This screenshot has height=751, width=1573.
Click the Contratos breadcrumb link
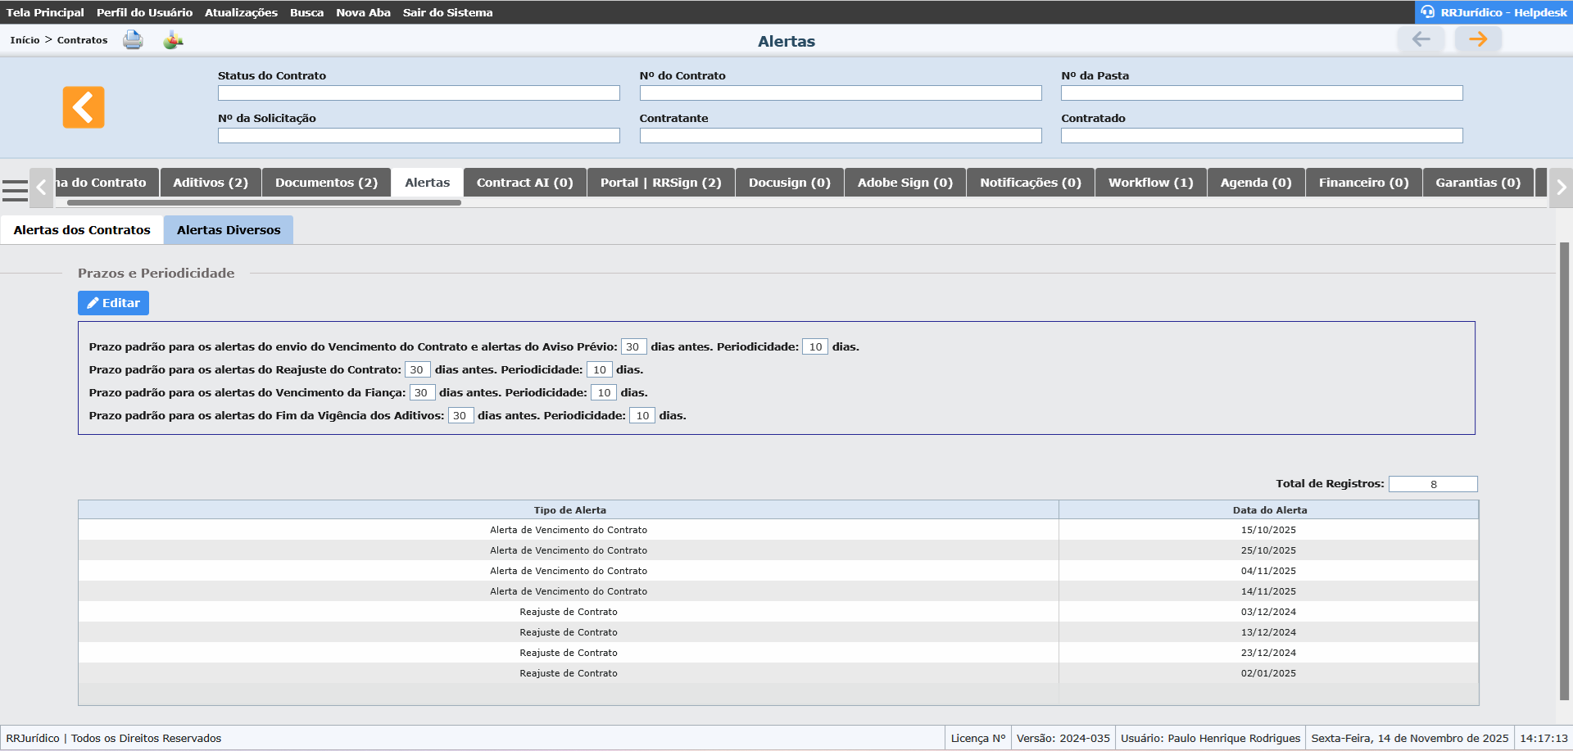pos(82,40)
